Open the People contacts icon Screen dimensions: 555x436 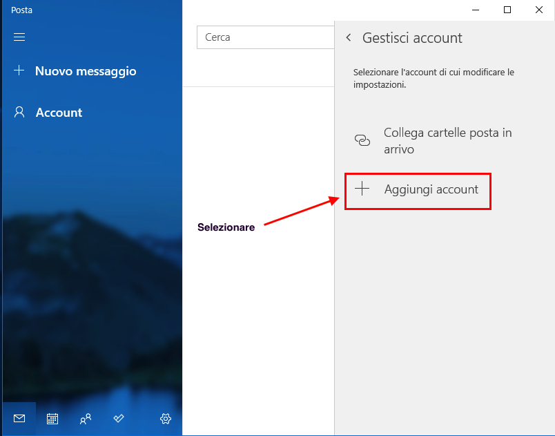click(x=86, y=418)
